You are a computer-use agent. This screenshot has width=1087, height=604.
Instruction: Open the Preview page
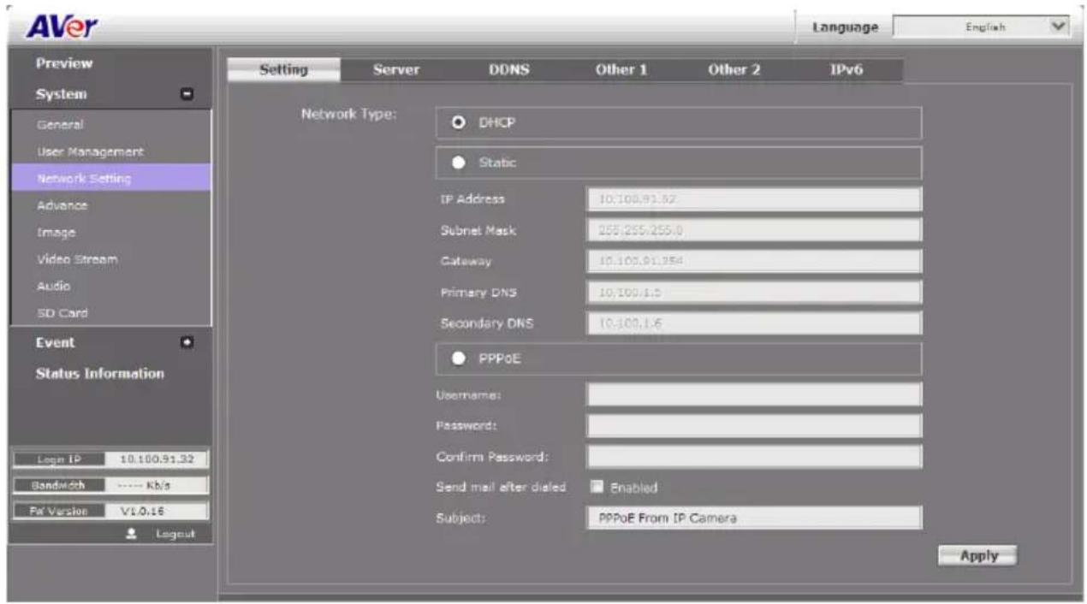pos(64,63)
